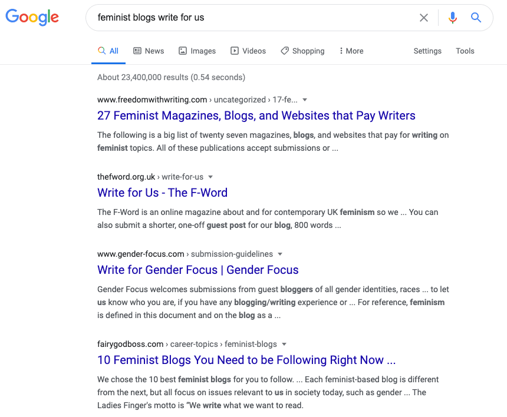Open Settings menu

[x=427, y=51]
